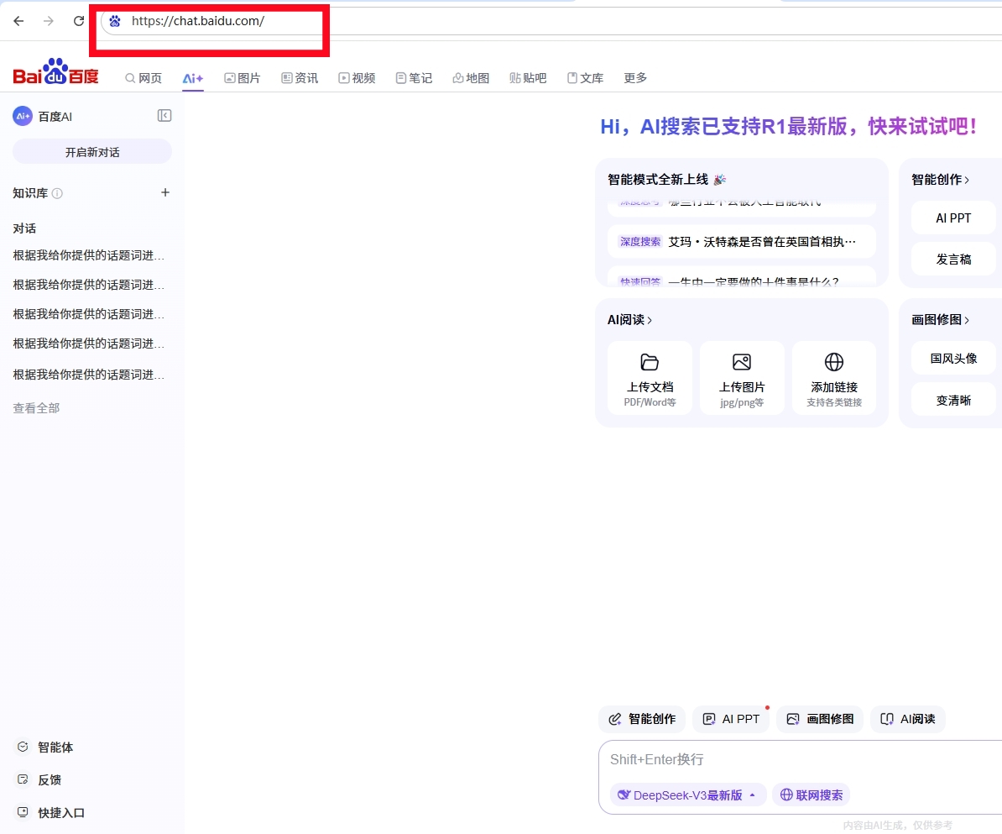Click the browser forward arrow
This screenshot has width=1002, height=834.
[49, 21]
